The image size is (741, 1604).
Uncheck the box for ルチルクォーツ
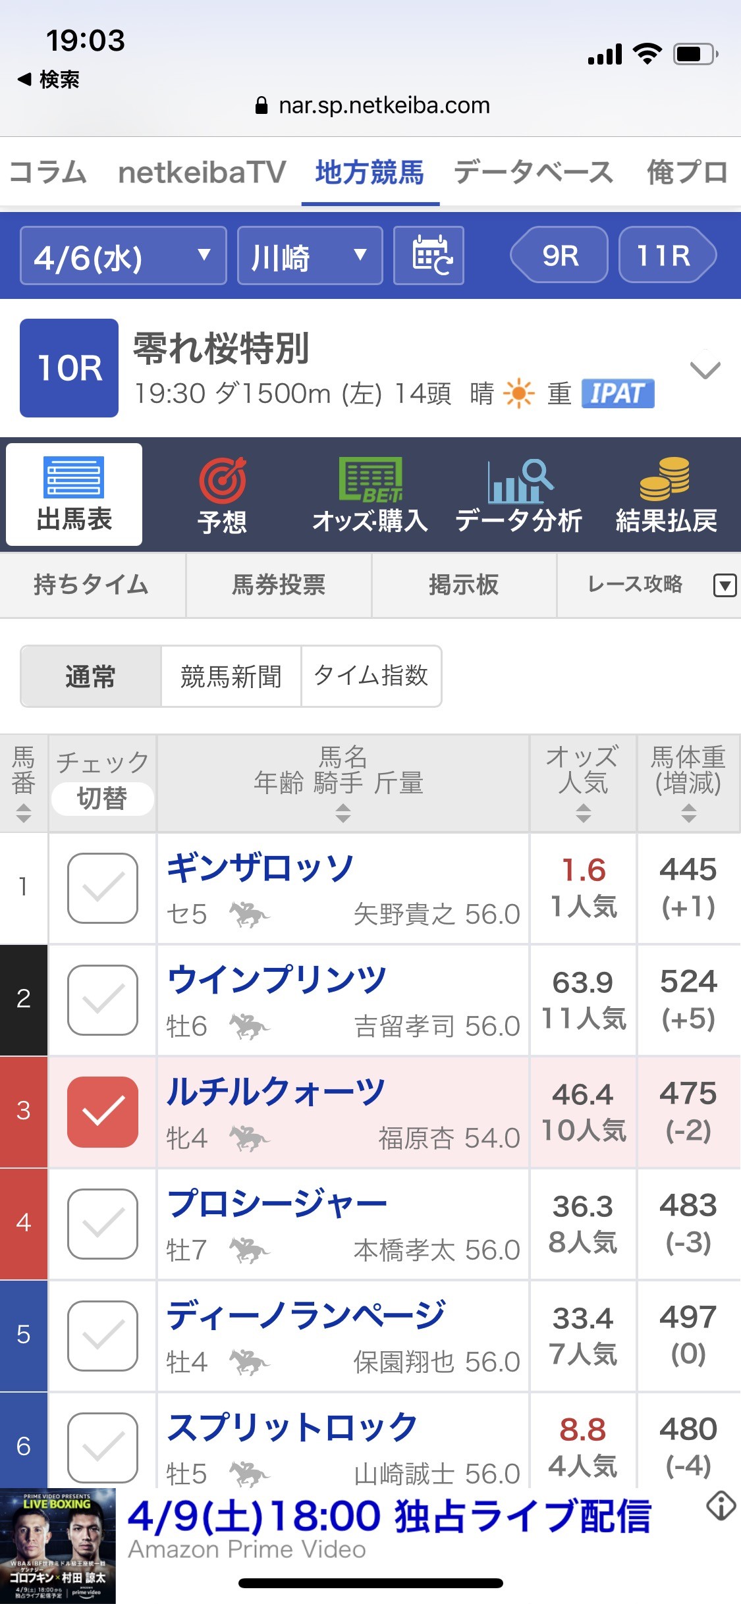coord(103,1111)
